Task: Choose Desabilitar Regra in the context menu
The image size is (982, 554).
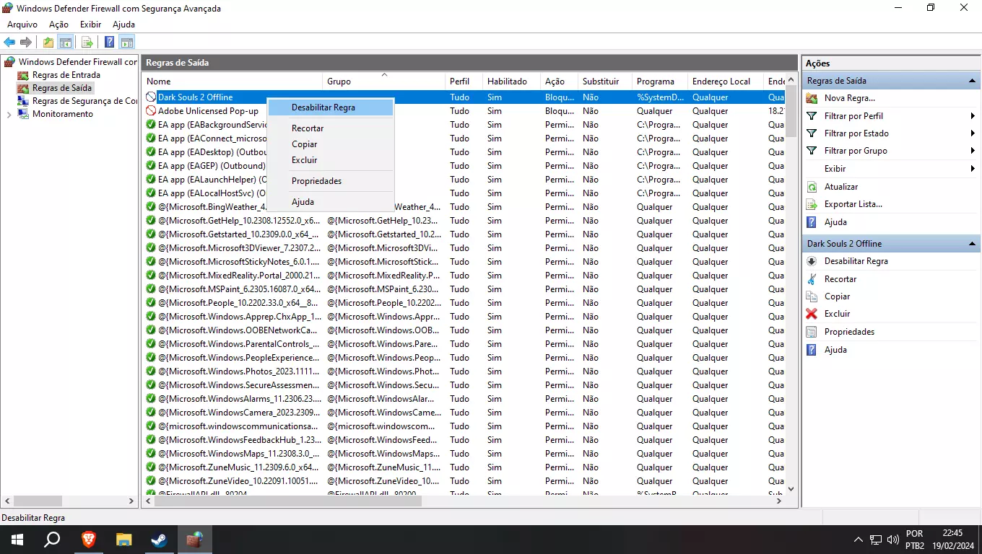Action: point(331,107)
